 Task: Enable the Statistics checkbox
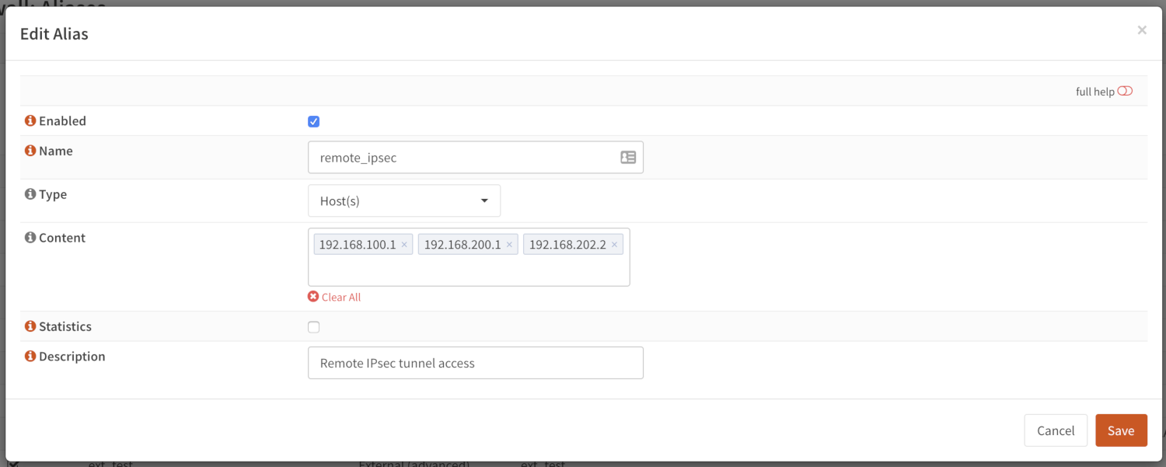point(314,327)
